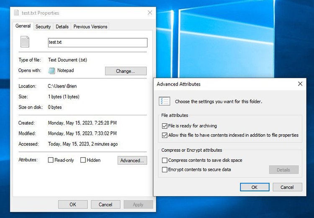Screen dimensions: 314x218
Task: Click the Notepad icon next to Opens with
Action: (x=51, y=71)
